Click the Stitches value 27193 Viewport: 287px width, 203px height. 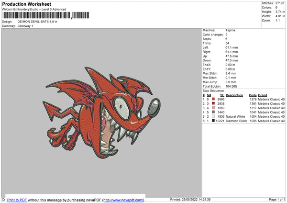click(x=280, y=3)
